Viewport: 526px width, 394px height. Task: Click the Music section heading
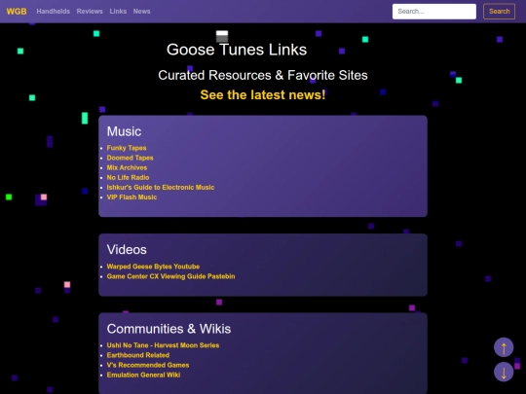pos(124,131)
